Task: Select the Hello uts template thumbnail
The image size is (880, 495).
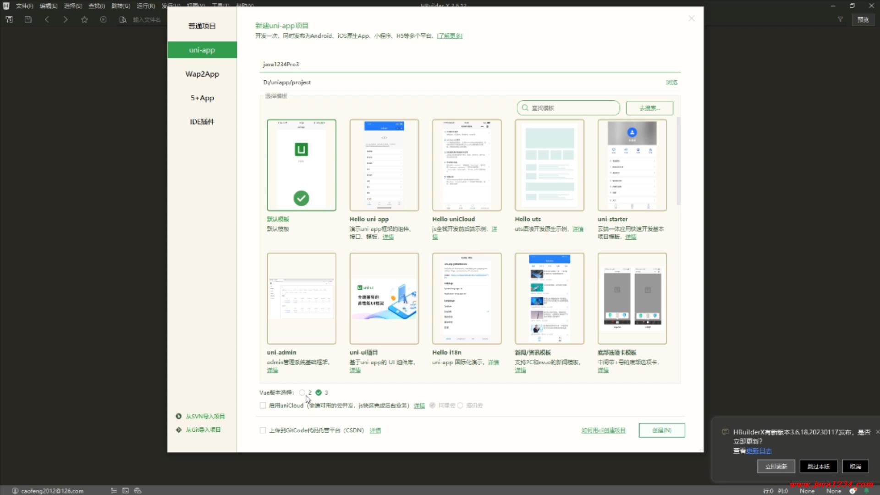Action: [x=550, y=165]
